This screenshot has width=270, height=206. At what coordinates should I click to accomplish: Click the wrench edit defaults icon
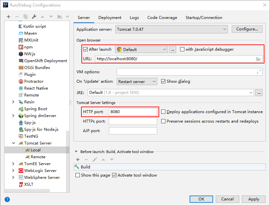pyautogui.click(x=34, y=17)
